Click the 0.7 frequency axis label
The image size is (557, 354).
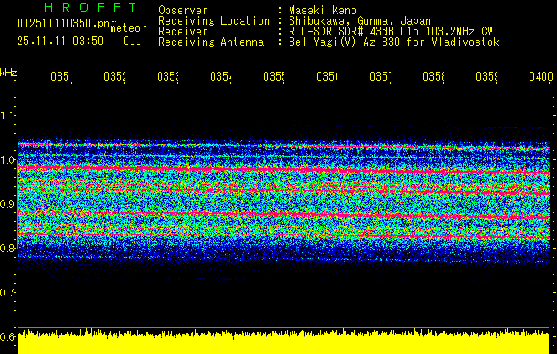(x=7, y=293)
